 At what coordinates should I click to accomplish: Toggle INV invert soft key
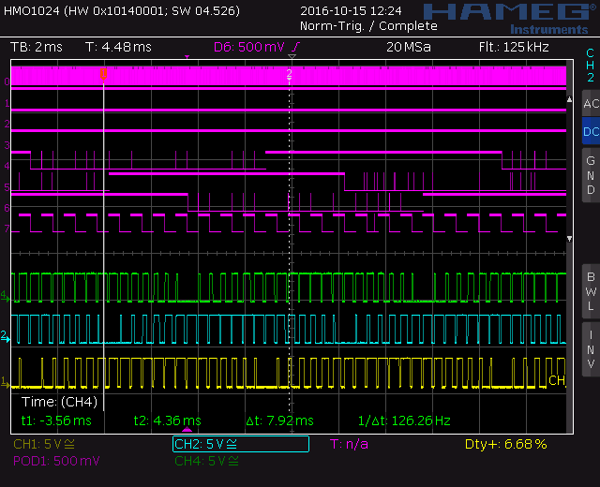click(x=591, y=349)
